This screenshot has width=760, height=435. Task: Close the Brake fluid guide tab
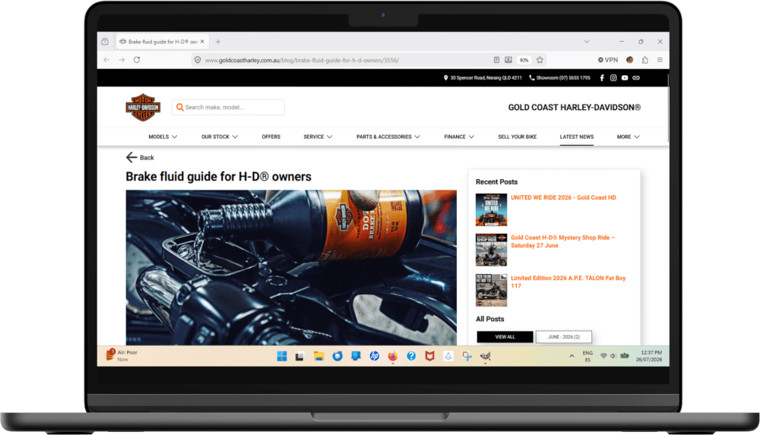[202, 42]
